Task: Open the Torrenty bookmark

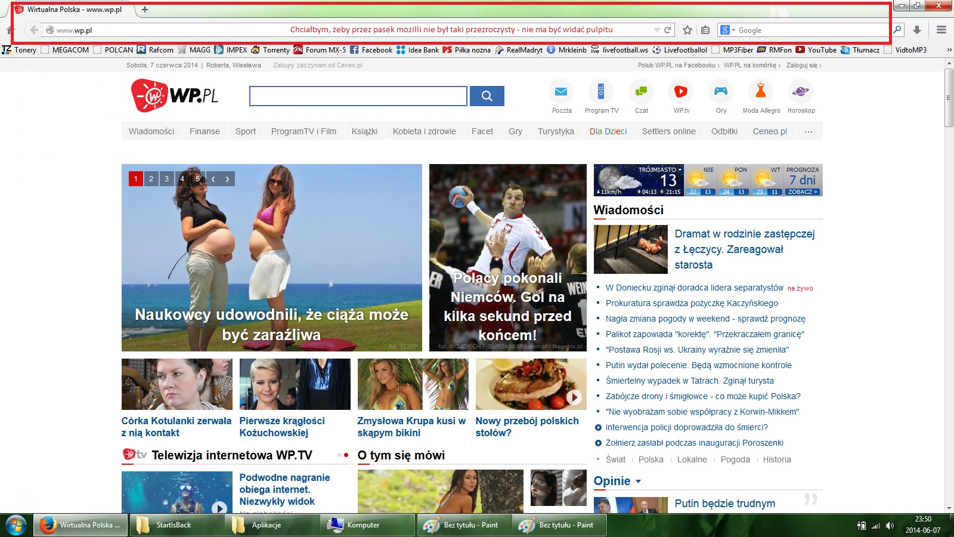Action: tap(270, 50)
